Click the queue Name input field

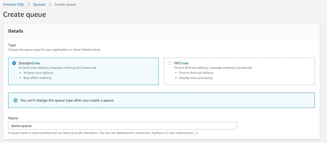point(123,126)
